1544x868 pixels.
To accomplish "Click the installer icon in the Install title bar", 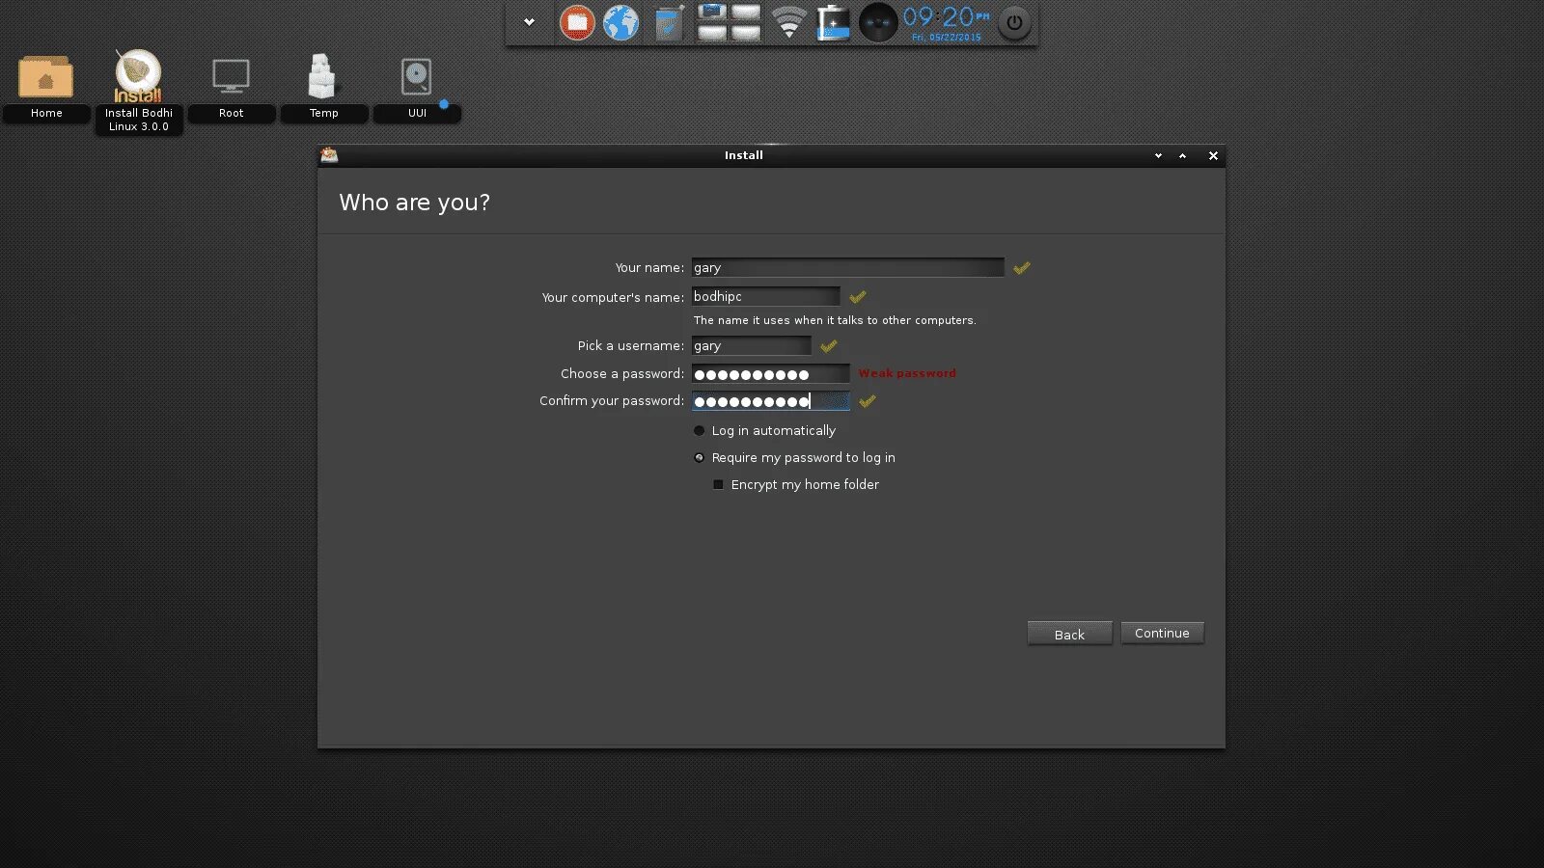I will (329, 154).
